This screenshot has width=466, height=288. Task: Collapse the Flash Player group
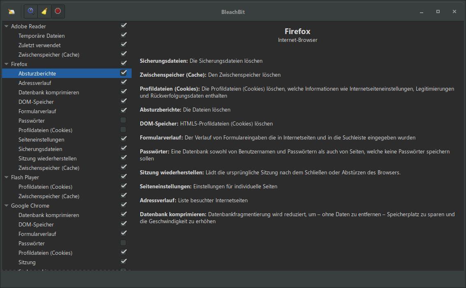coord(6,177)
